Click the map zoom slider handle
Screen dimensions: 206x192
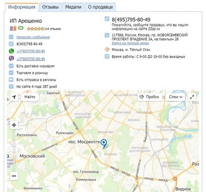tap(14, 150)
